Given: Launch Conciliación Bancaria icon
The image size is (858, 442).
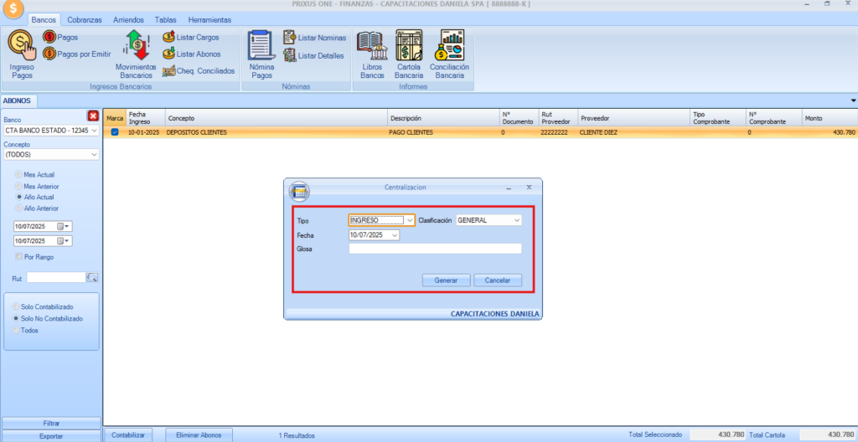Looking at the screenshot, I should (x=449, y=45).
